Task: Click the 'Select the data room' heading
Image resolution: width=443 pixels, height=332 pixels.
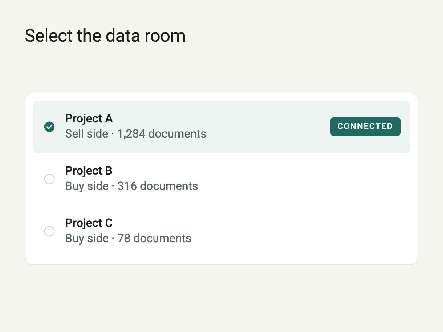Action: click(x=105, y=36)
